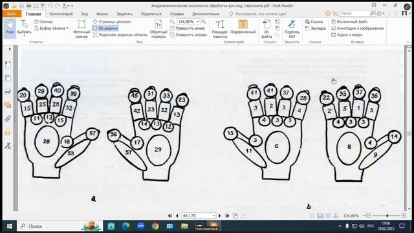Open the Файл menu

[12, 14]
